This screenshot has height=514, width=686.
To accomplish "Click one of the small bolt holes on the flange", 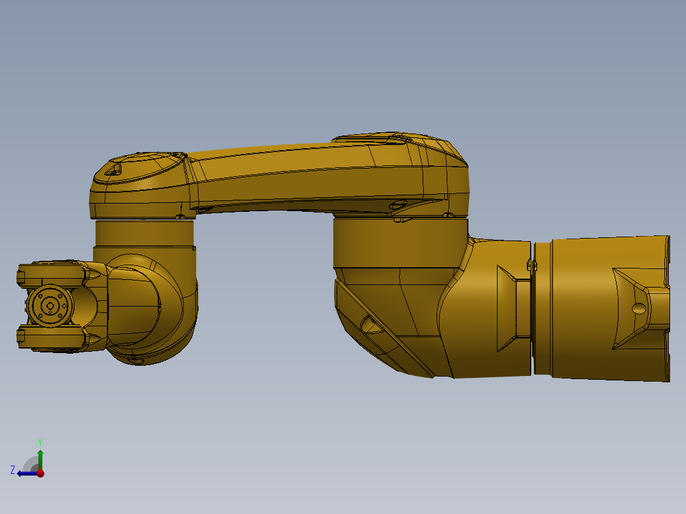I will pos(39,296).
